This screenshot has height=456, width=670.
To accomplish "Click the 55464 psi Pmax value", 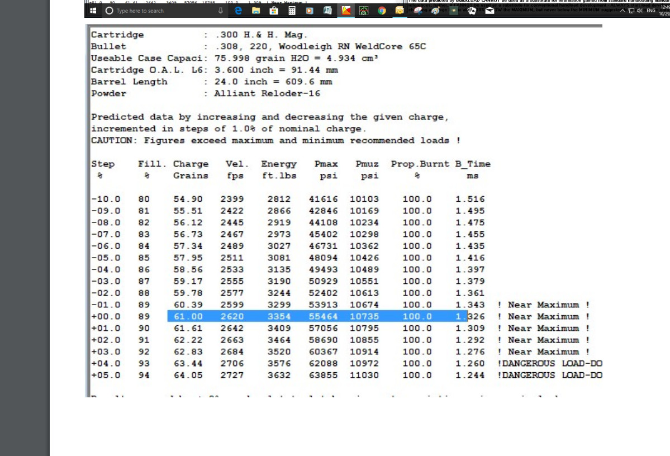I will [323, 317].
